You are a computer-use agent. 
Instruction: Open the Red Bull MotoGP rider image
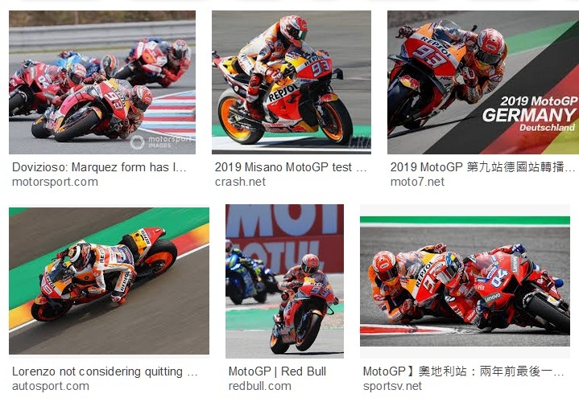click(x=285, y=281)
